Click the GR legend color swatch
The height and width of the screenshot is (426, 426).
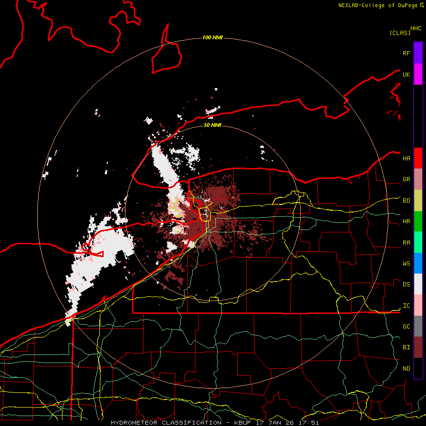(418, 179)
